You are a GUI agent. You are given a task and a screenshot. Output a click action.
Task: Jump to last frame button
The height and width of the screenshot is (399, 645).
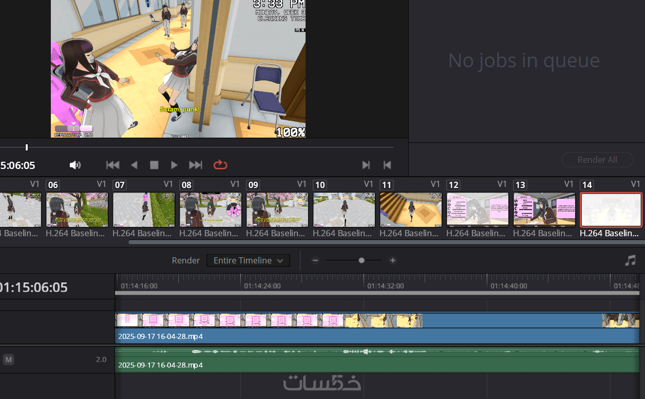[196, 165]
